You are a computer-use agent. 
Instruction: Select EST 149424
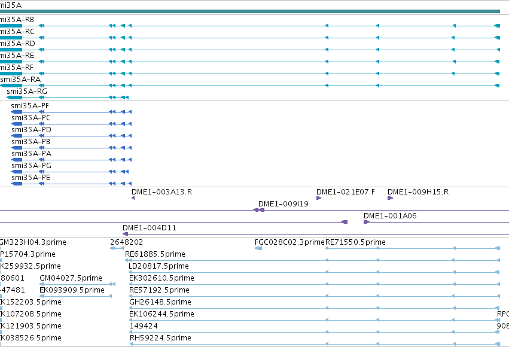[x=144, y=327]
